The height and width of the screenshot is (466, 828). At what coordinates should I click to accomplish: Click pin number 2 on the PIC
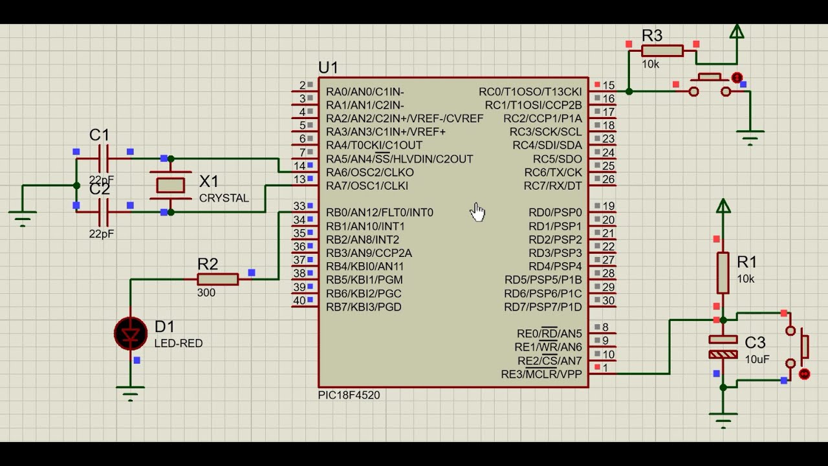pos(302,85)
